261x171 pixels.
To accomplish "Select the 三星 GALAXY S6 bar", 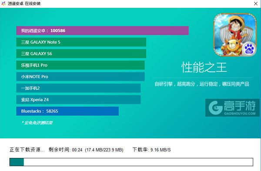I will click(x=81, y=54).
